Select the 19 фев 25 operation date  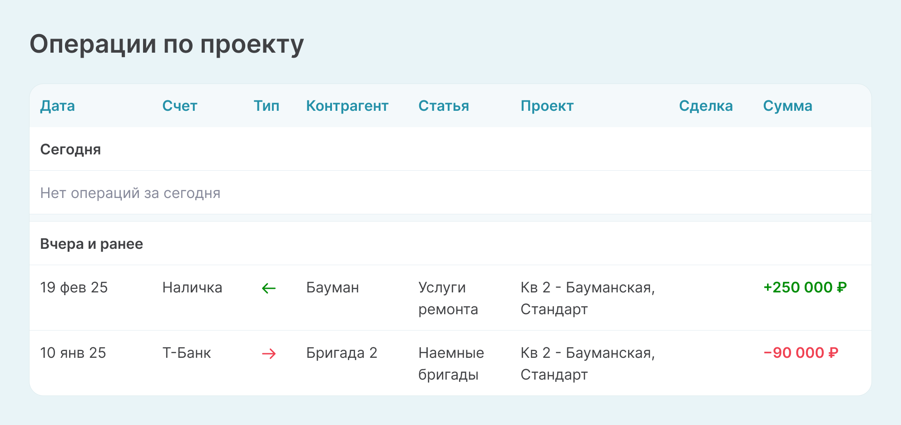74,287
